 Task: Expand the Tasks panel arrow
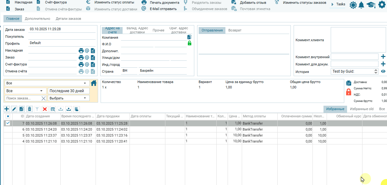click(333, 4)
